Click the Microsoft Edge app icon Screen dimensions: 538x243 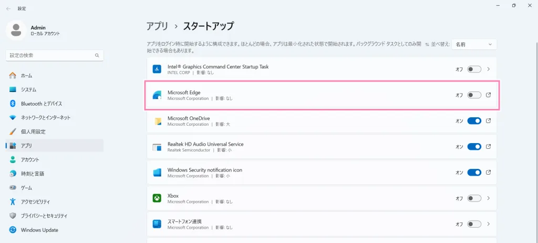point(157,95)
